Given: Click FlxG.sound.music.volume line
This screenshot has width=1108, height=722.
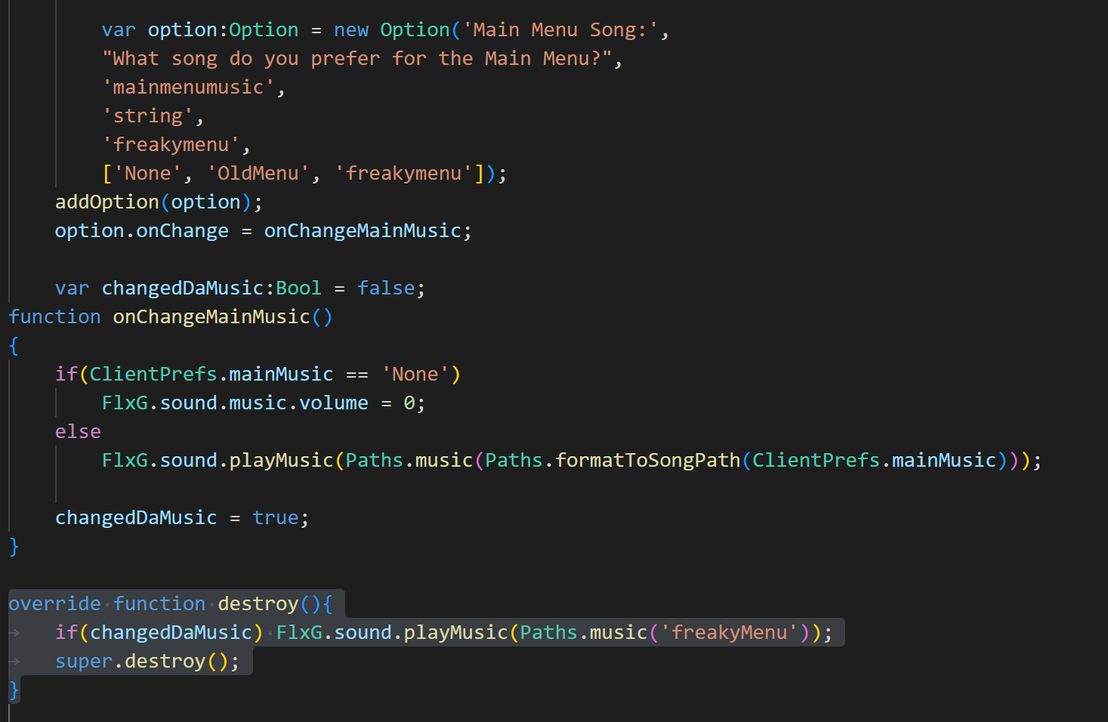Looking at the screenshot, I should pos(264,403).
